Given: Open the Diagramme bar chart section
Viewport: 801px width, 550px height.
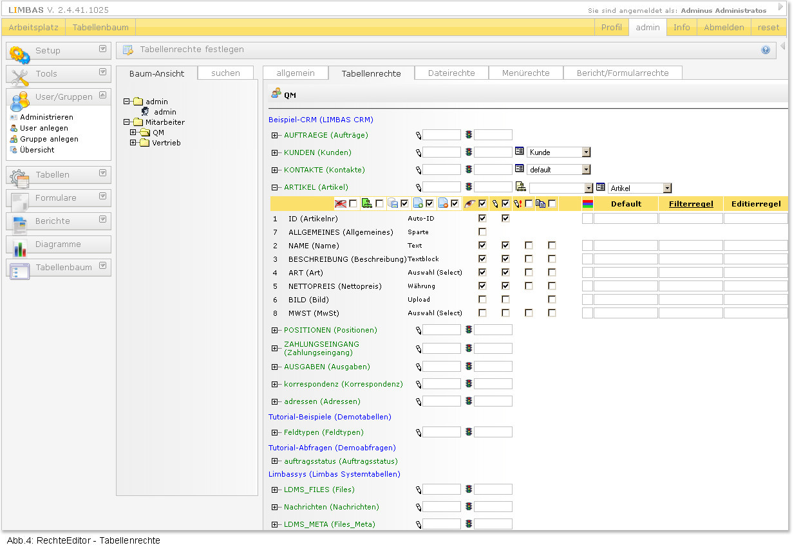Looking at the screenshot, I should pyautogui.click(x=59, y=244).
